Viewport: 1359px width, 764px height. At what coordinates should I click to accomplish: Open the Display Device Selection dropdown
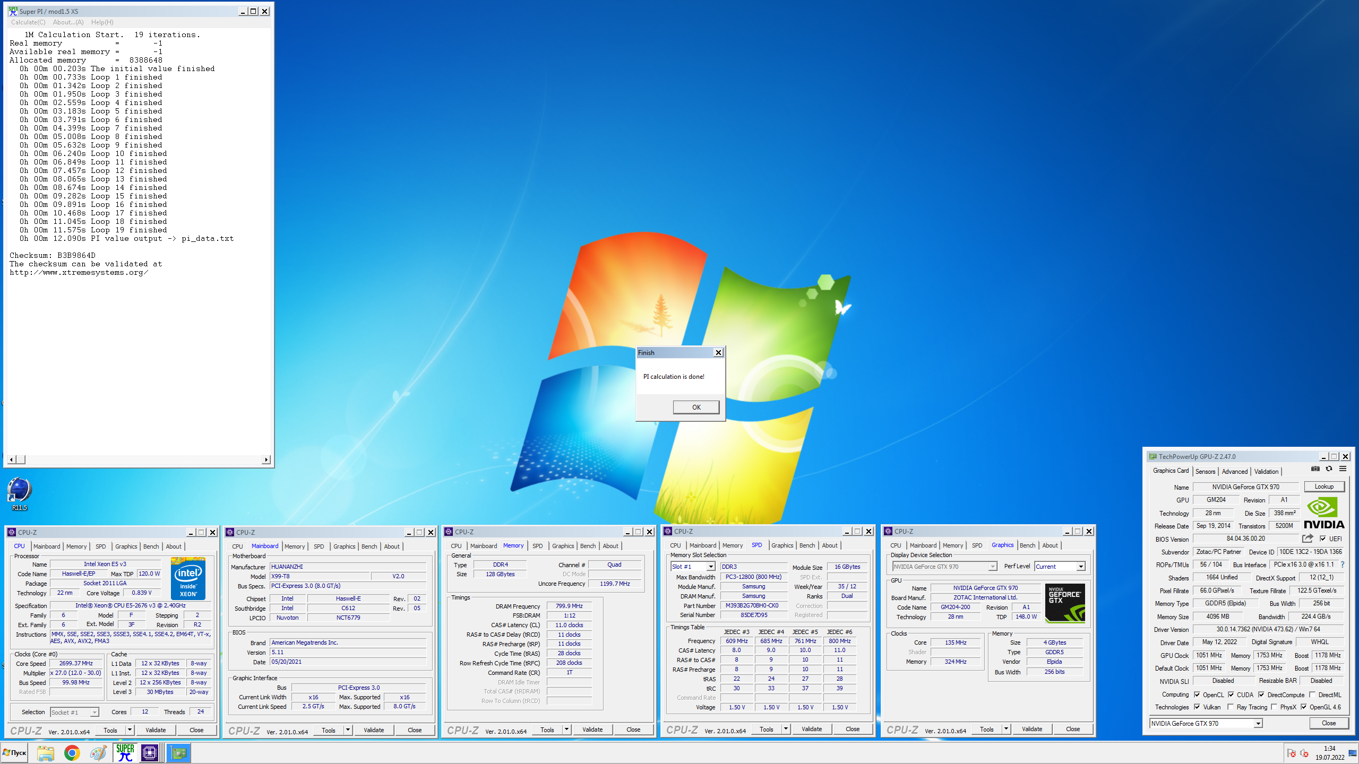click(944, 566)
